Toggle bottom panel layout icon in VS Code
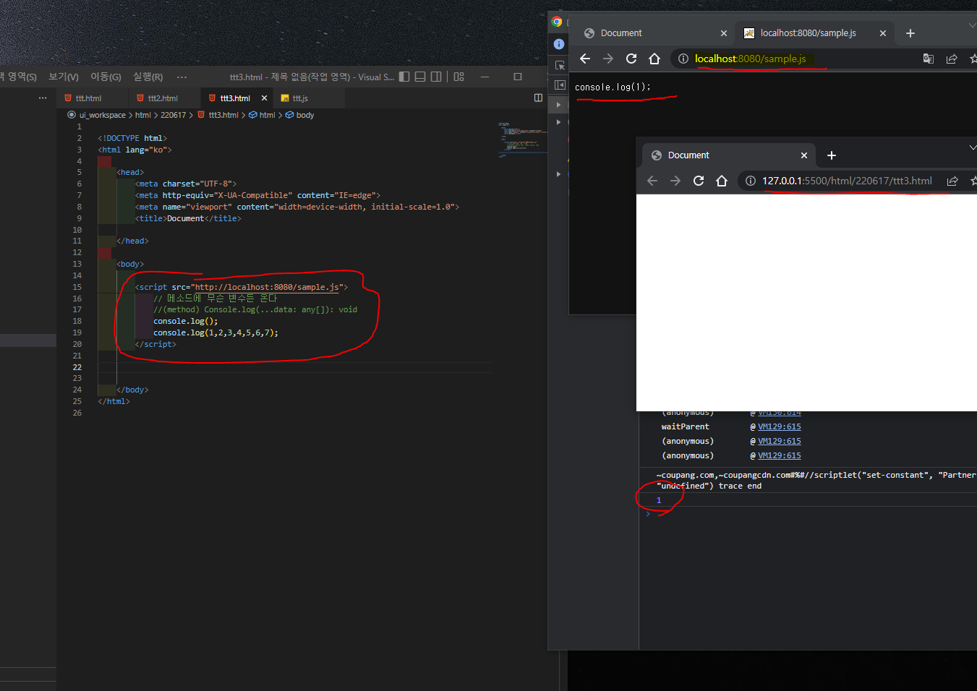This screenshot has width=977, height=691. pyautogui.click(x=420, y=77)
